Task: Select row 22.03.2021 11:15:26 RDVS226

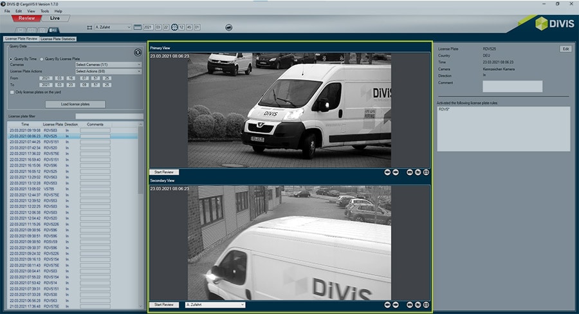Action: pos(73,224)
